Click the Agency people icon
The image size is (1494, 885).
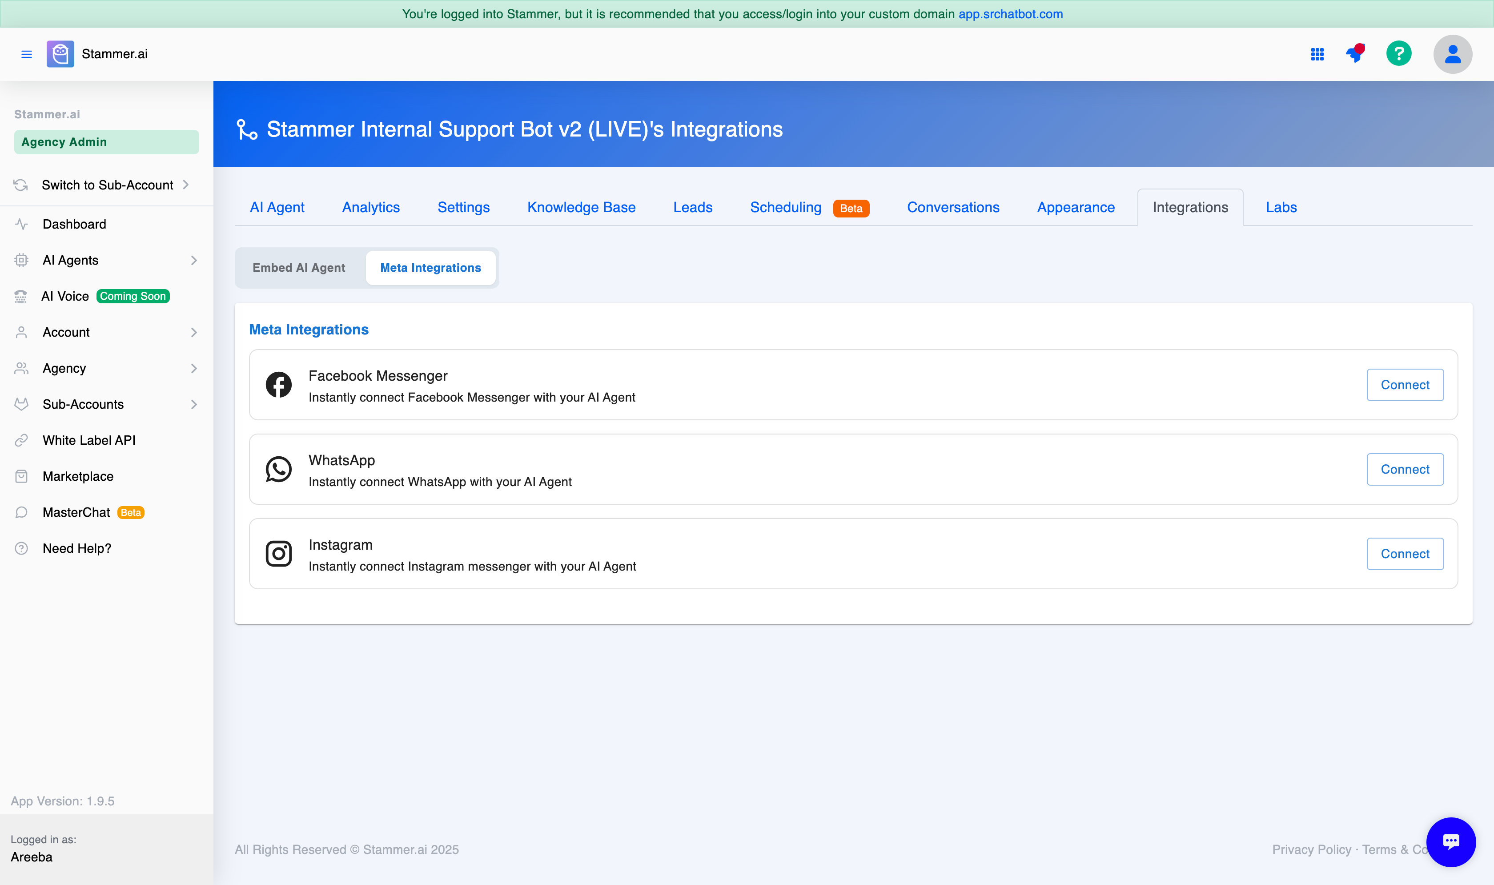(21, 369)
